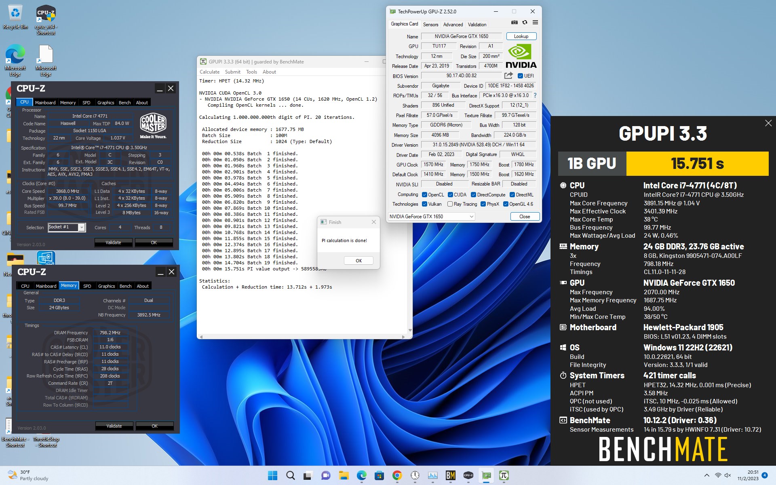Click OK in bottom CPU-Z memory window
The height and width of the screenshot is (485, 776).
pyautogui.click(x=154, y=426)
